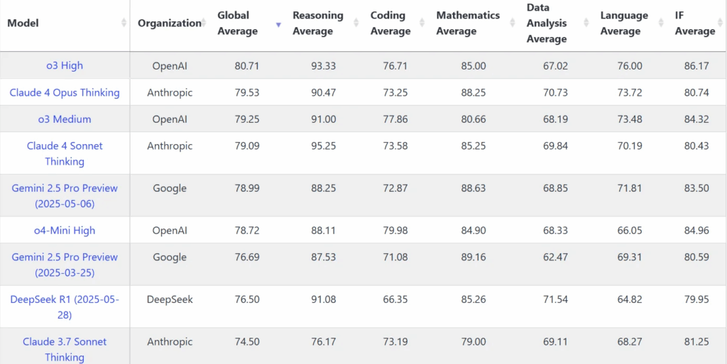Click the Coding Average sort icon

coord(422,23)
